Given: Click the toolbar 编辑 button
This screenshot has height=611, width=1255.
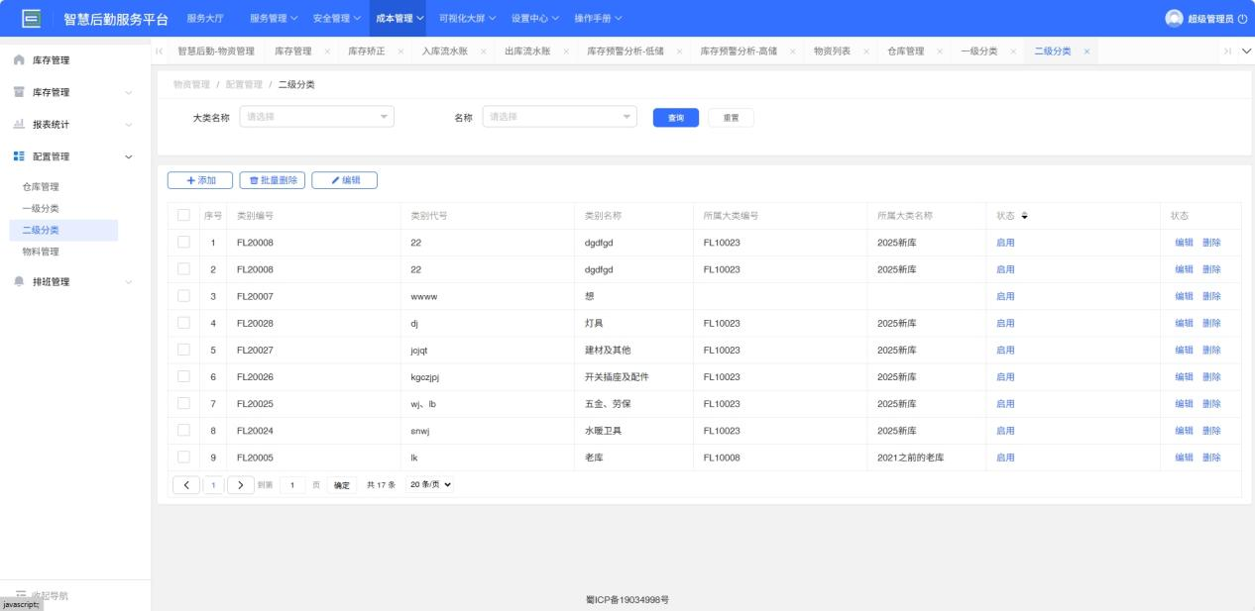Looking at the screenshot, I should click(345, 180).
